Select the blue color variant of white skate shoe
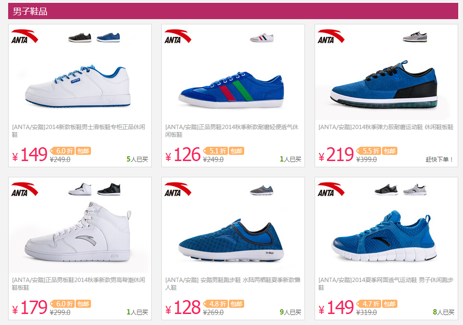463x325 pixels. tap(108, 37)
